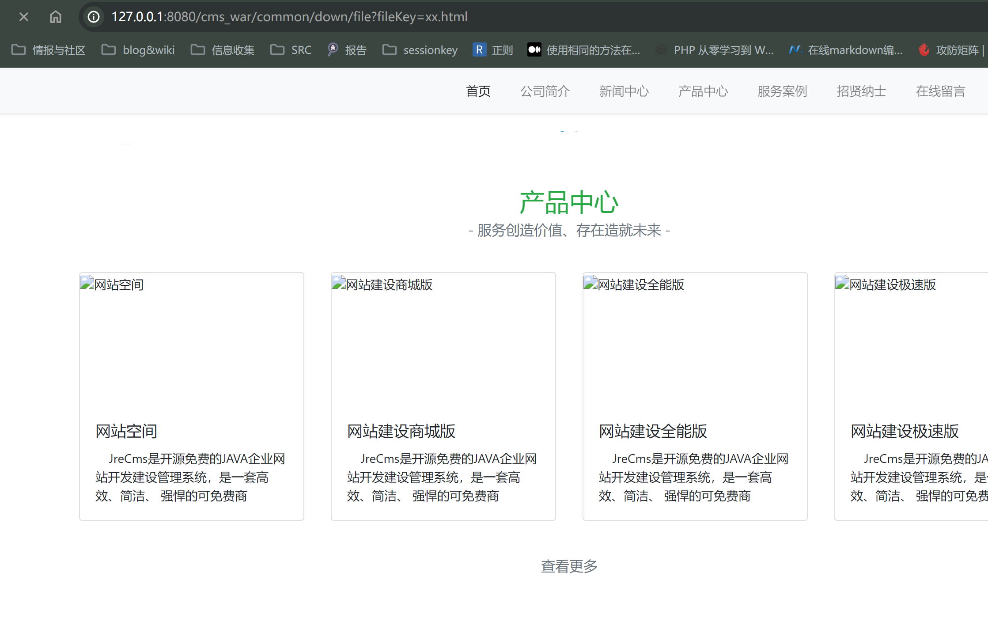Open the 网站建设全能版 product title
The image size is (988, 618).
point(653,431)
